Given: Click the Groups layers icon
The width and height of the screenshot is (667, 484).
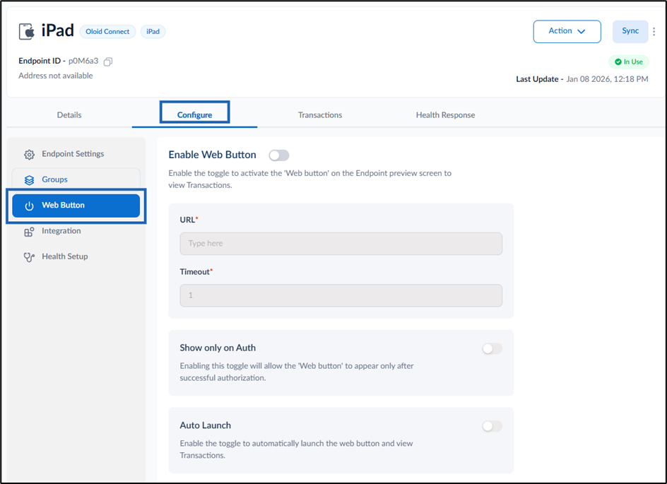Looking at the screenshot, I should tap(29, 180).
